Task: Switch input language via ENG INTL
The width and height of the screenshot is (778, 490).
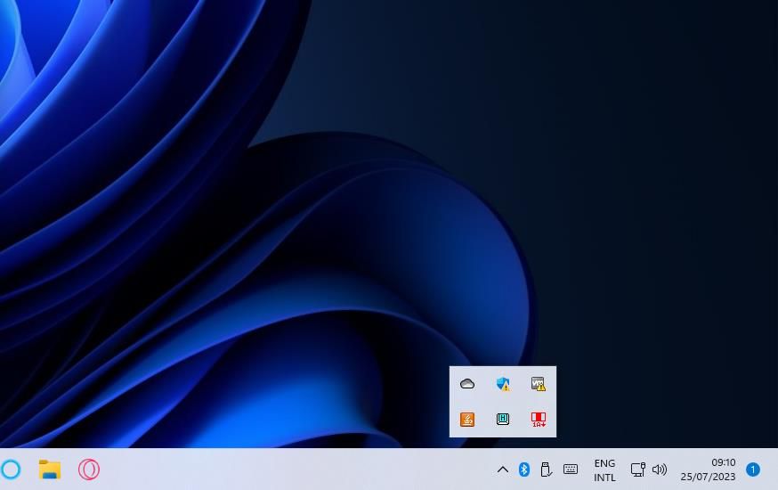Action: pos(604,470)
